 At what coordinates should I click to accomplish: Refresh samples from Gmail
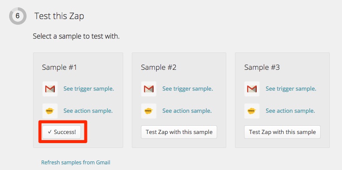pyautogui.click(x=76, y=162)
